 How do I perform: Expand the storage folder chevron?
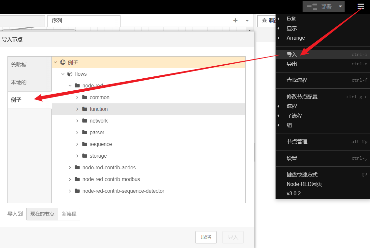(77, 156)
